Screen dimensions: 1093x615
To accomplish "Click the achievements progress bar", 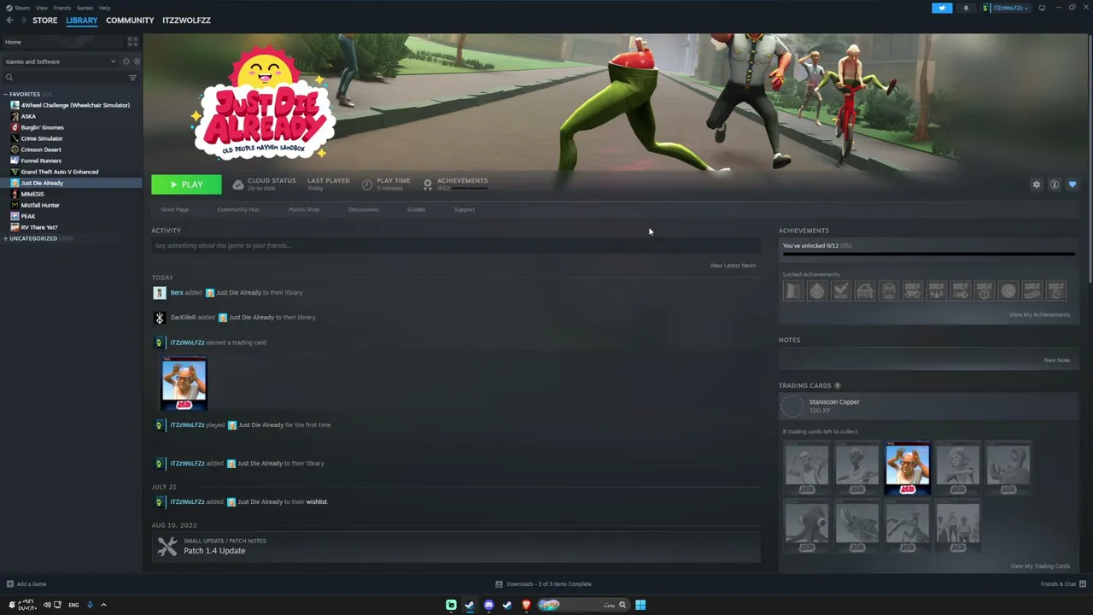I will tap(928, 254).
